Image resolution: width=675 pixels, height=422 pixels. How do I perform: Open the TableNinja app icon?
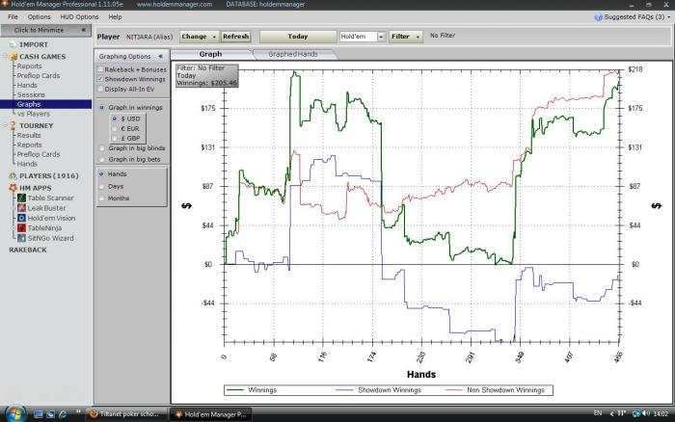click(x=21, y=228)
